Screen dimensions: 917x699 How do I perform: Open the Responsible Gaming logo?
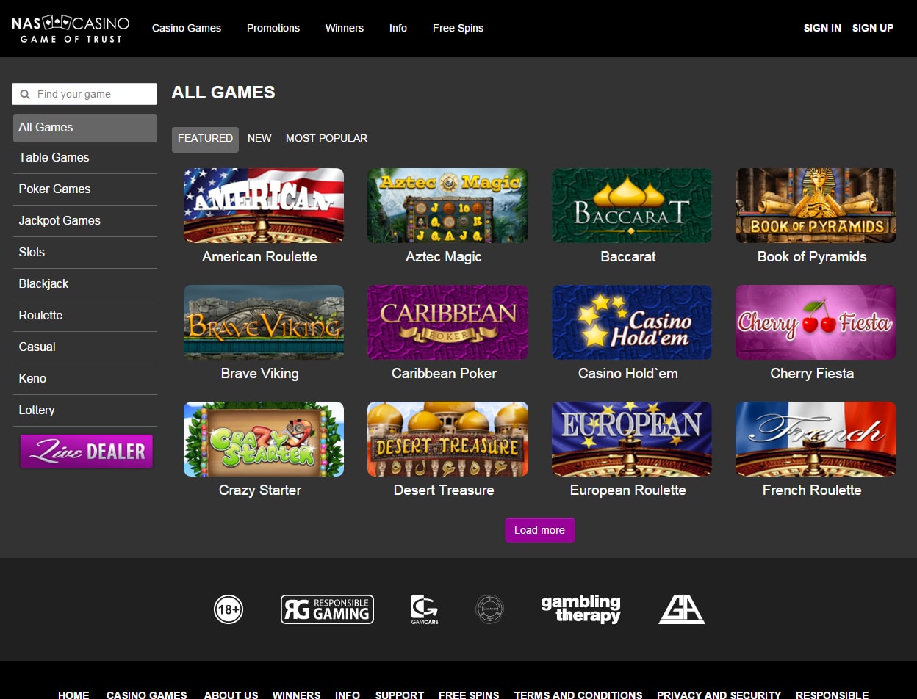tap(327, 609)
